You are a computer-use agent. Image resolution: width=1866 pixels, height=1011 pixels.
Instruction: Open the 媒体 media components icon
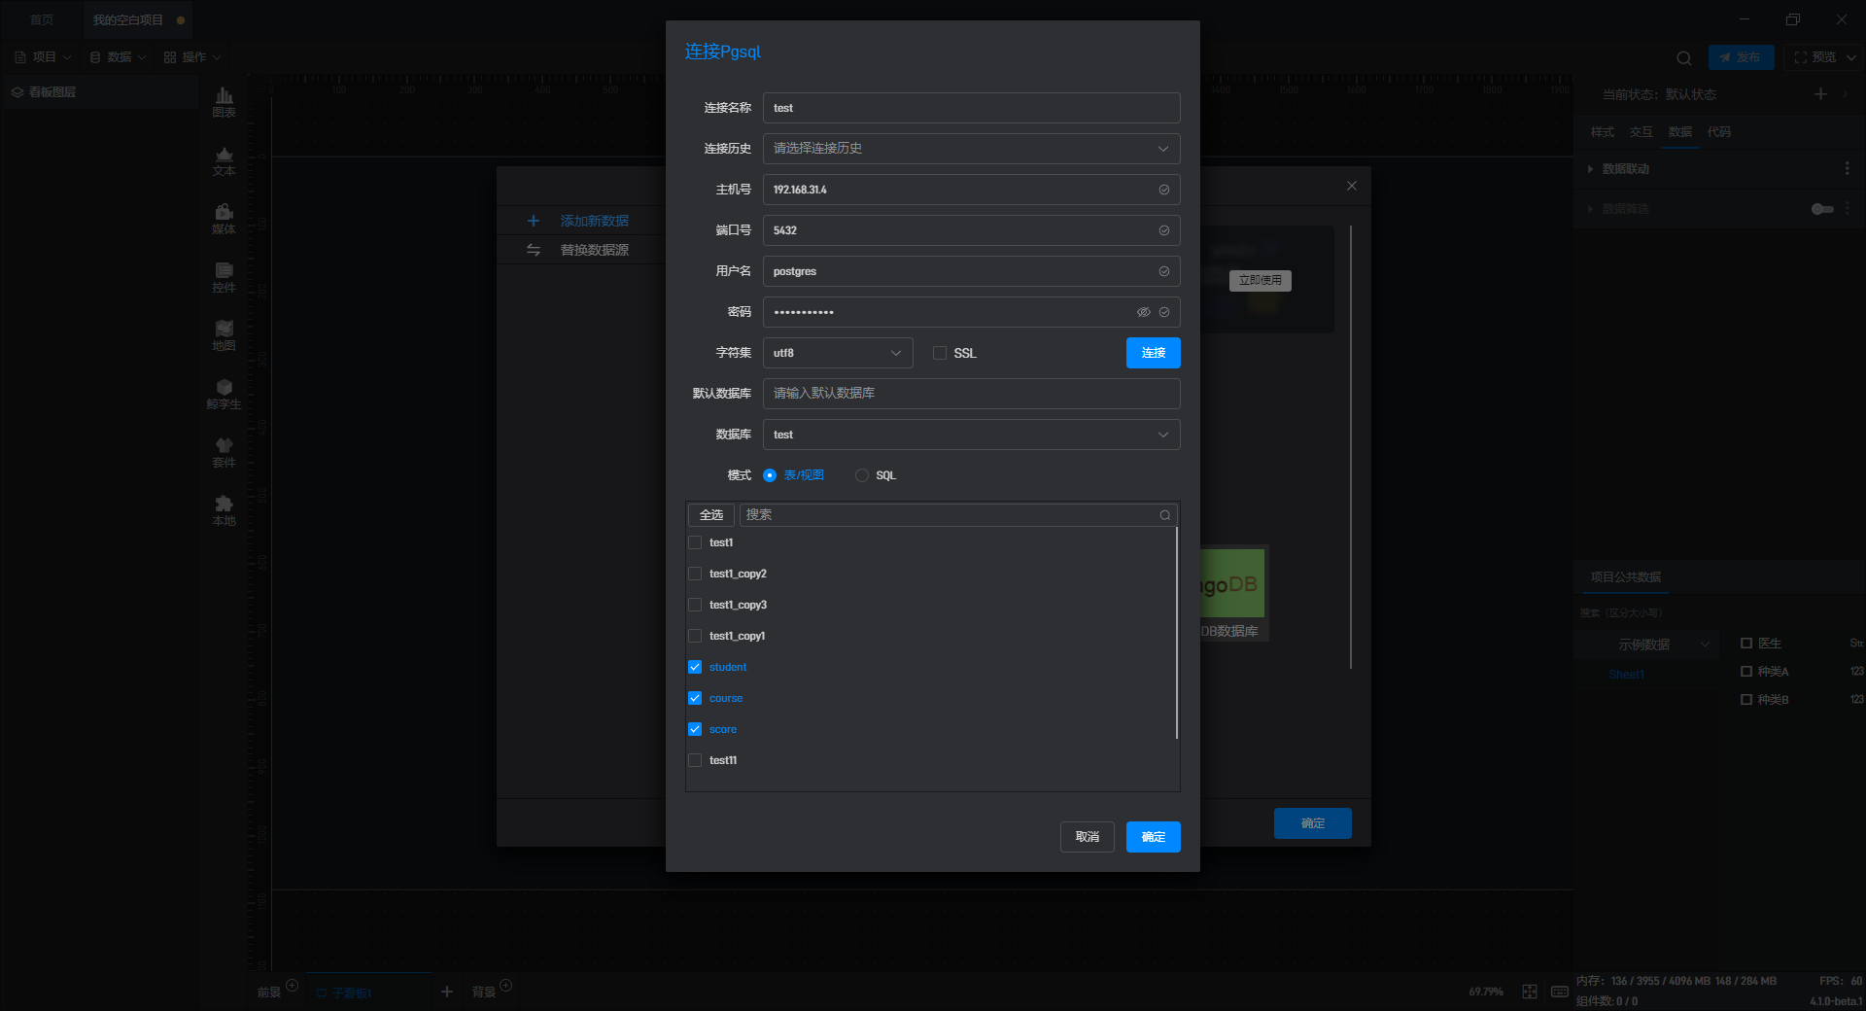point(224,219)
